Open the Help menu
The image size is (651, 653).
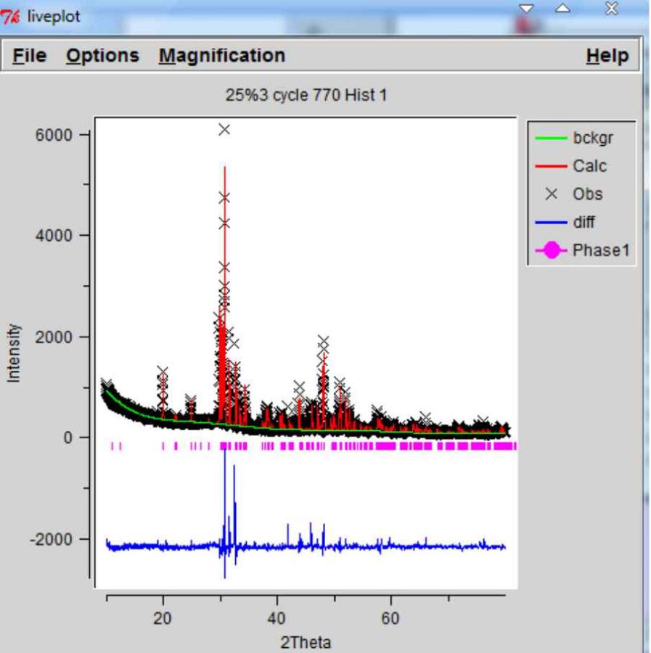607,56
